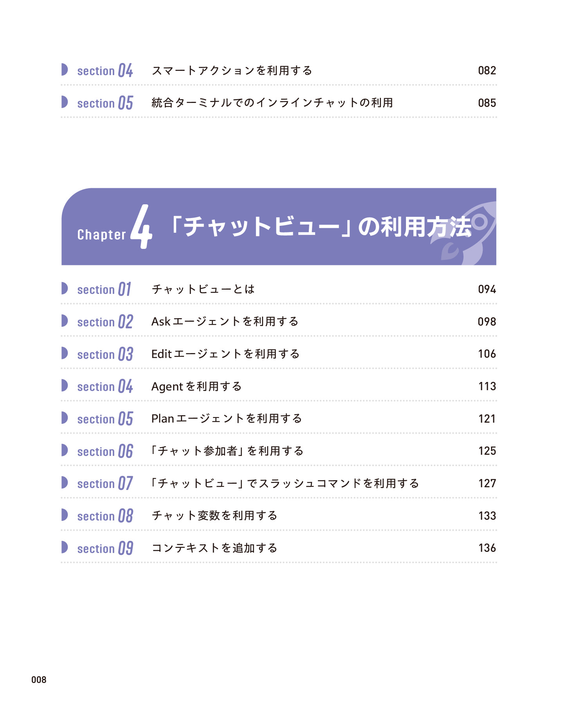Open the チャットビューとは section entry
561x715 pixels.
[203, 289]
